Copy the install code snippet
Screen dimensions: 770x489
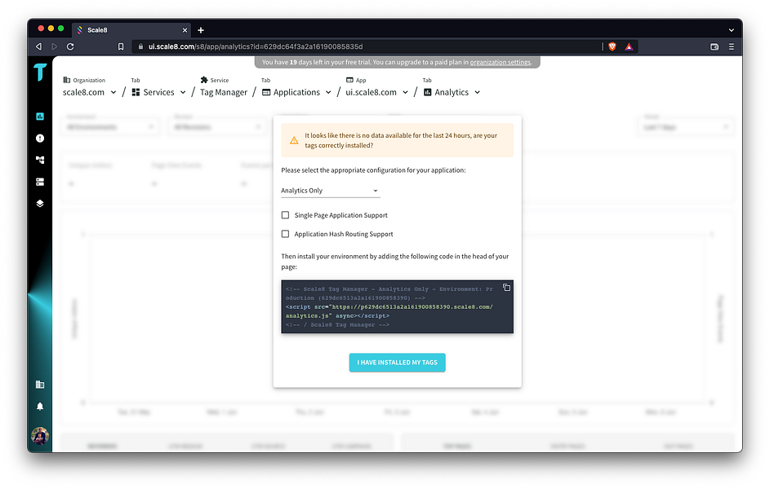coord(506,288)
